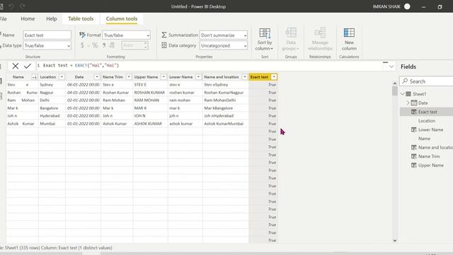Image resolution: width=453 pixels, height=255 pixels.
Task: Collapse the Sheet1 table in Fields
Action: pyautogui.click(x=403, y=94)
